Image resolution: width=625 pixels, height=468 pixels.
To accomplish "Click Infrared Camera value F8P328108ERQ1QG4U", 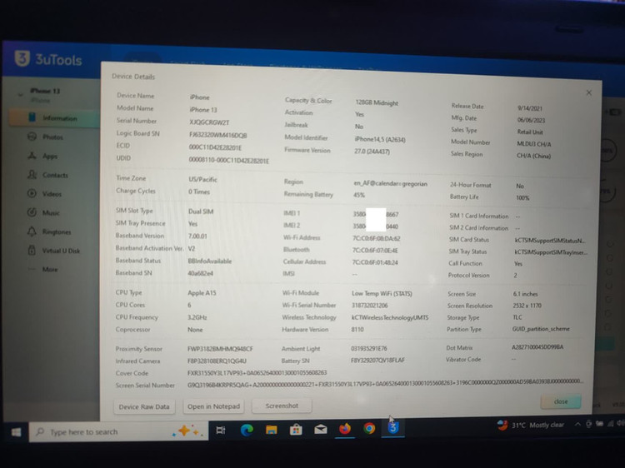I will 217,361.
